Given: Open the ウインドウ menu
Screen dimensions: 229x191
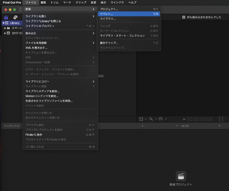Looking at the screenshot, I should pyautogui.click(x=117, y=3).
